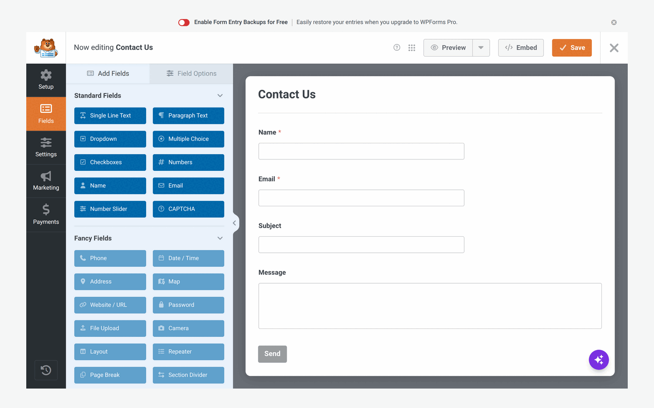654x408 pixels.
Task: Add a Numbers field
Action: tap(188, 162)
